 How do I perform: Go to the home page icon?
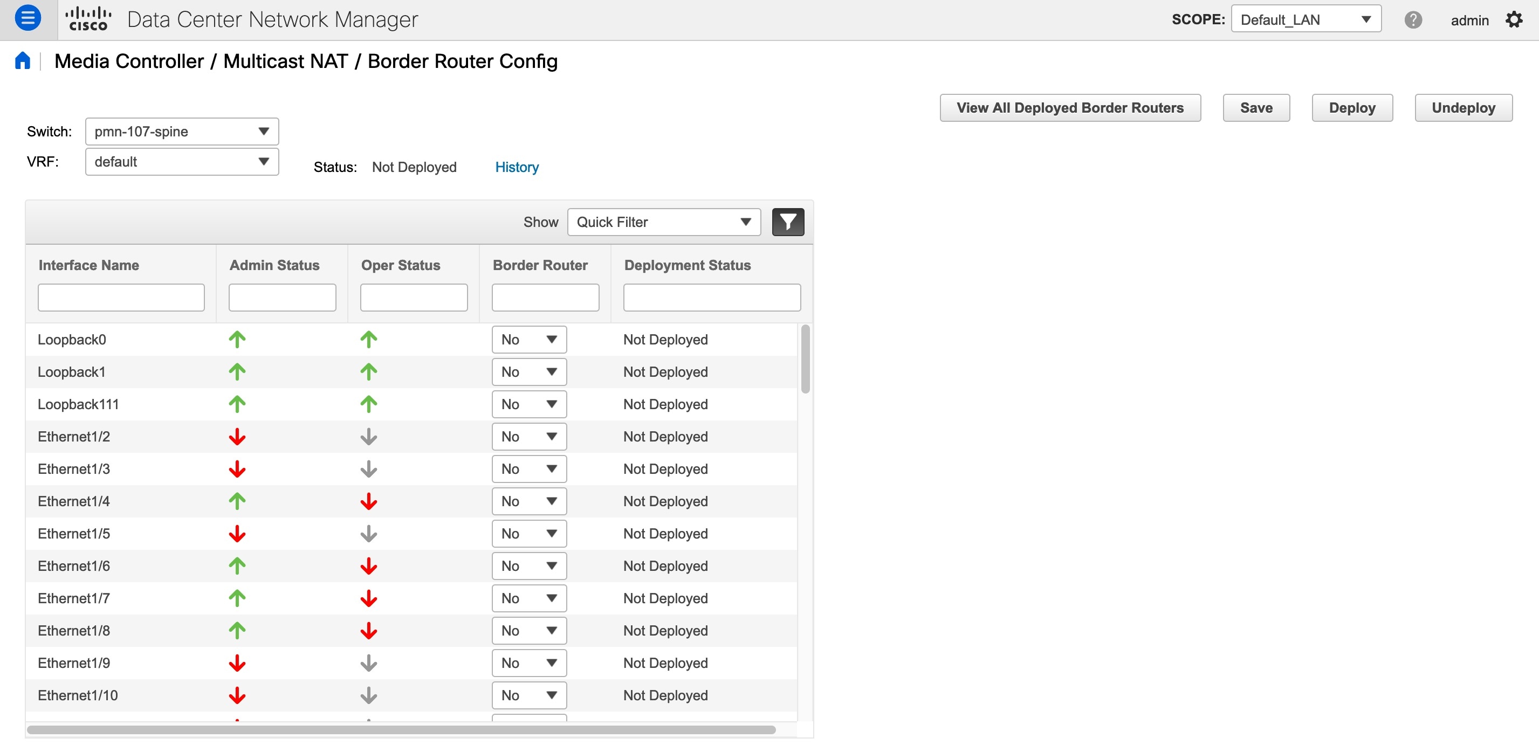click(23, 60)
